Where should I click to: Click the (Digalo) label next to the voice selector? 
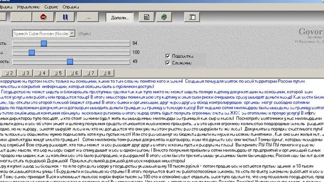click(85, 34)
